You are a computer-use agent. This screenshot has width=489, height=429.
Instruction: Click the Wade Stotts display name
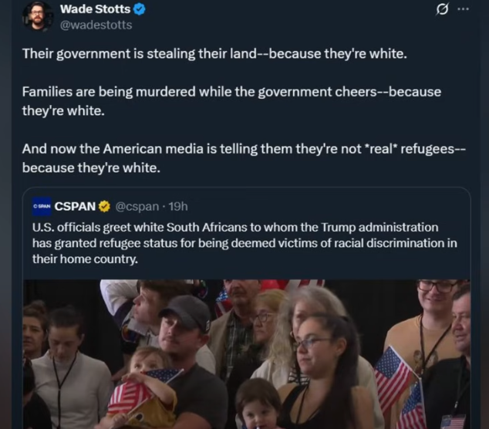click(95, 9)
